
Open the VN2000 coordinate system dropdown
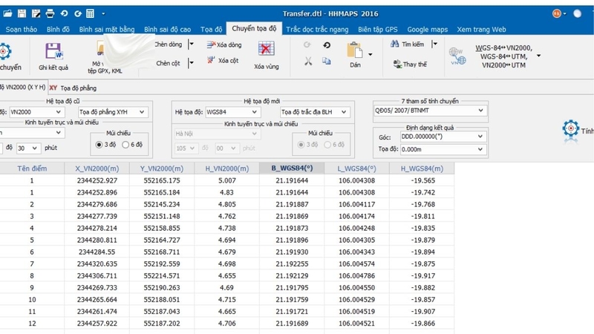(x=36, y=112)
